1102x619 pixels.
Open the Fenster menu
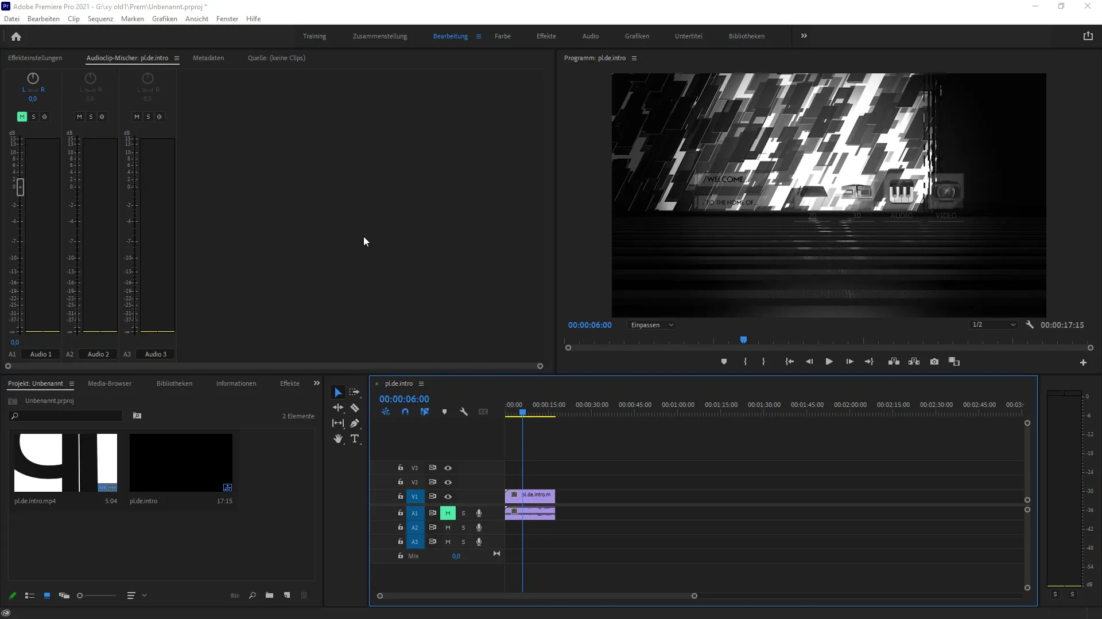pos(227,19)
